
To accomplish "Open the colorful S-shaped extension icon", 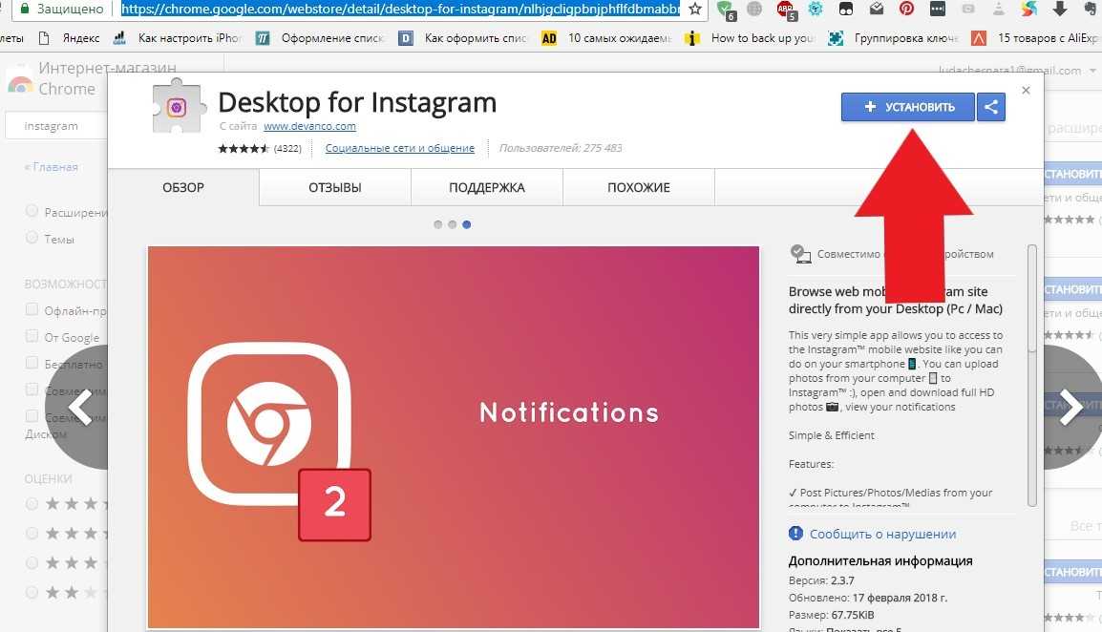I will click(x=1028, y=10).
